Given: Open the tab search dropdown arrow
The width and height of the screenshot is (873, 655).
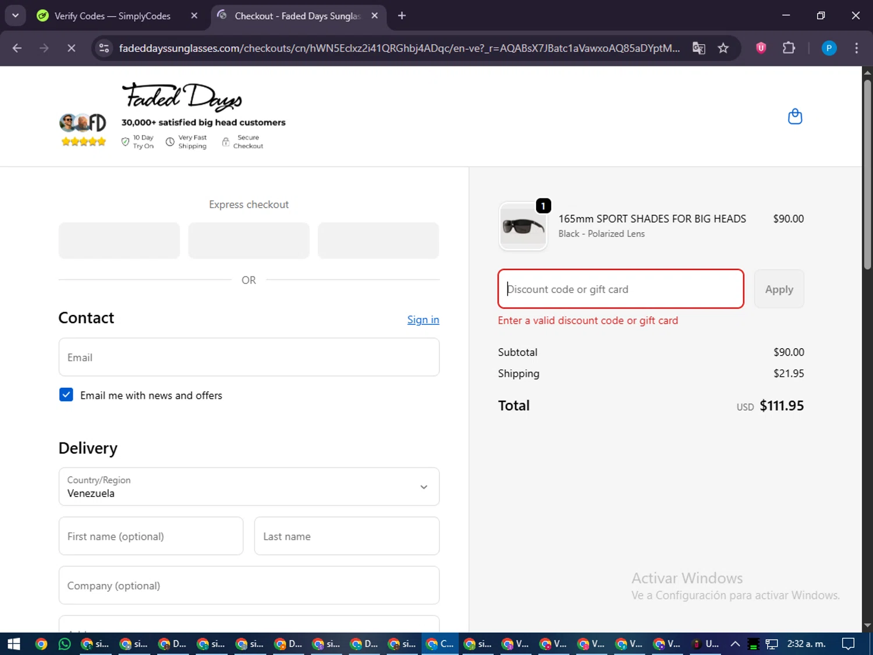Looking at the screenshot, I should point(15,16).
